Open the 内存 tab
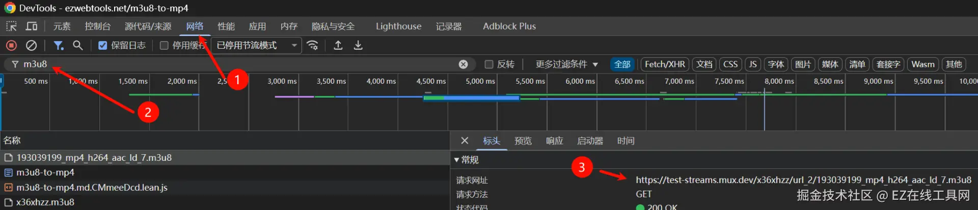Image resolution: width=978 pixels, height=210 pixels. tap(289, 26)
